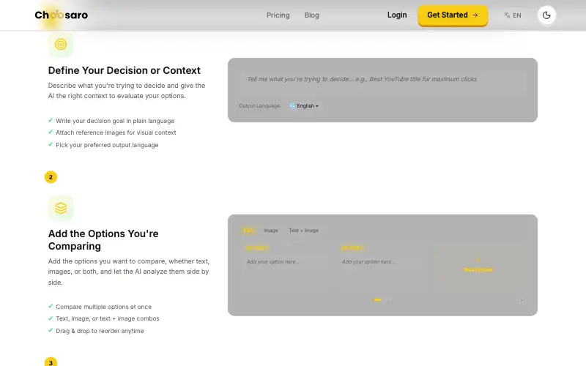Image resolution: width=586 pixels, height=366 pixels.
Task: Click the arrow icon inside Get Started
Action: pyautogui.click(x=475, y=15)
